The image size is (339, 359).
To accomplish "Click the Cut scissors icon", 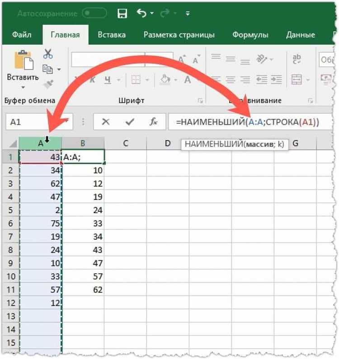I will (x=47, y=54).
